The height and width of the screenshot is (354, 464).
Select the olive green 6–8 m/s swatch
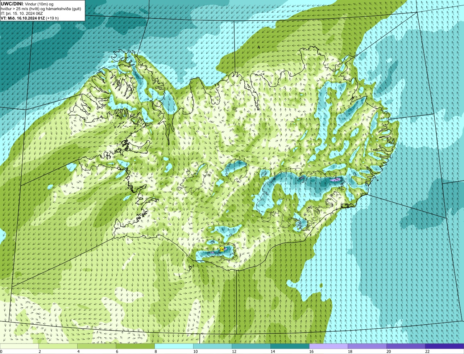pos(135,346)
